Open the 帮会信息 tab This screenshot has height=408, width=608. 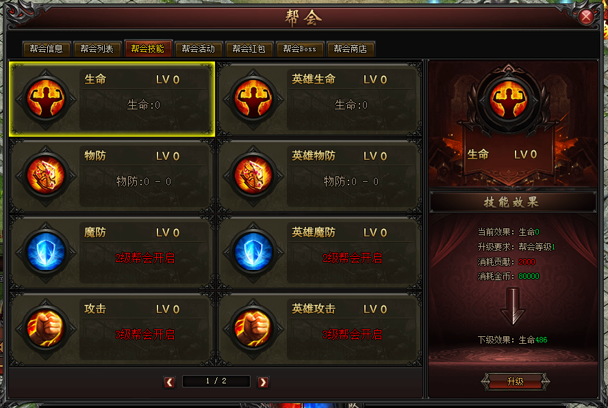pos(46,49)
